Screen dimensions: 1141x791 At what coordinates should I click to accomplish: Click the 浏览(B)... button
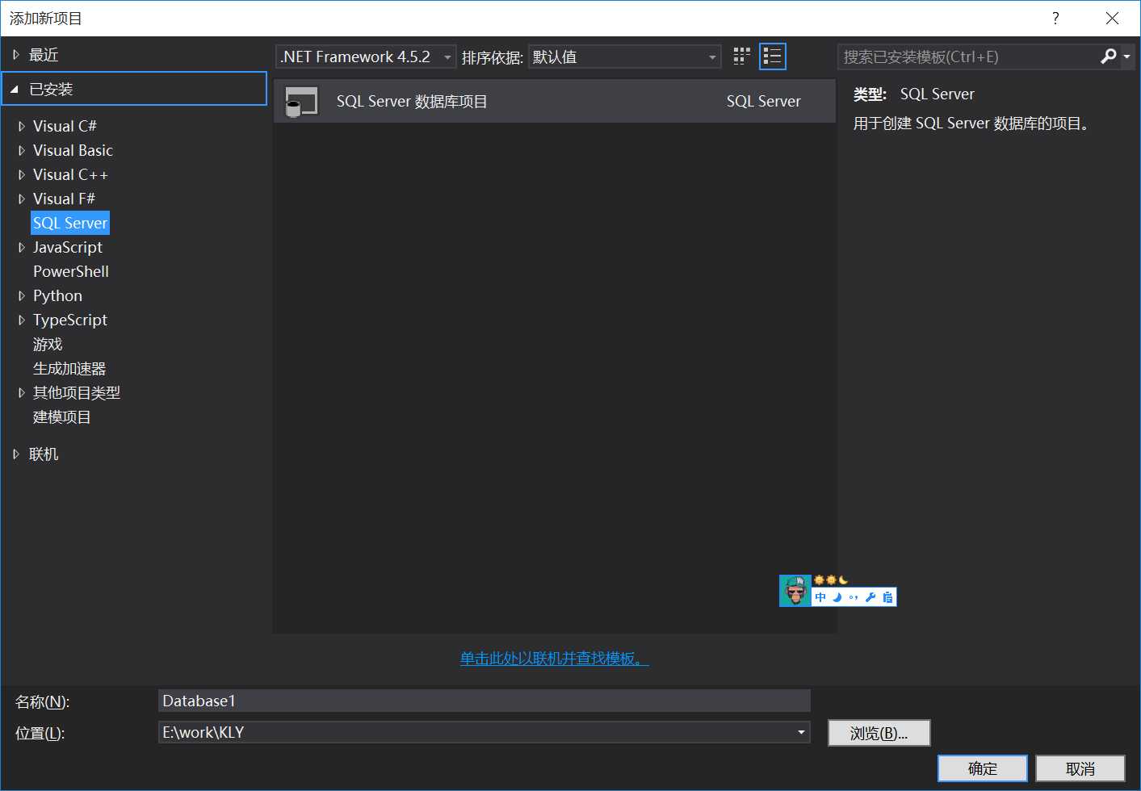[879, 733]
